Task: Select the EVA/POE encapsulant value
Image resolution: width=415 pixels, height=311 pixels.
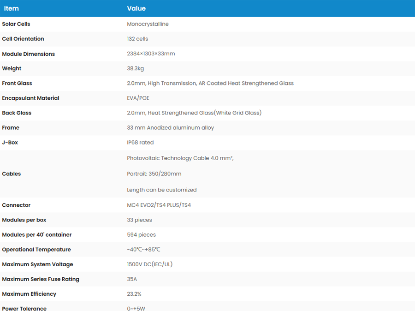Action: click(138, 98)
